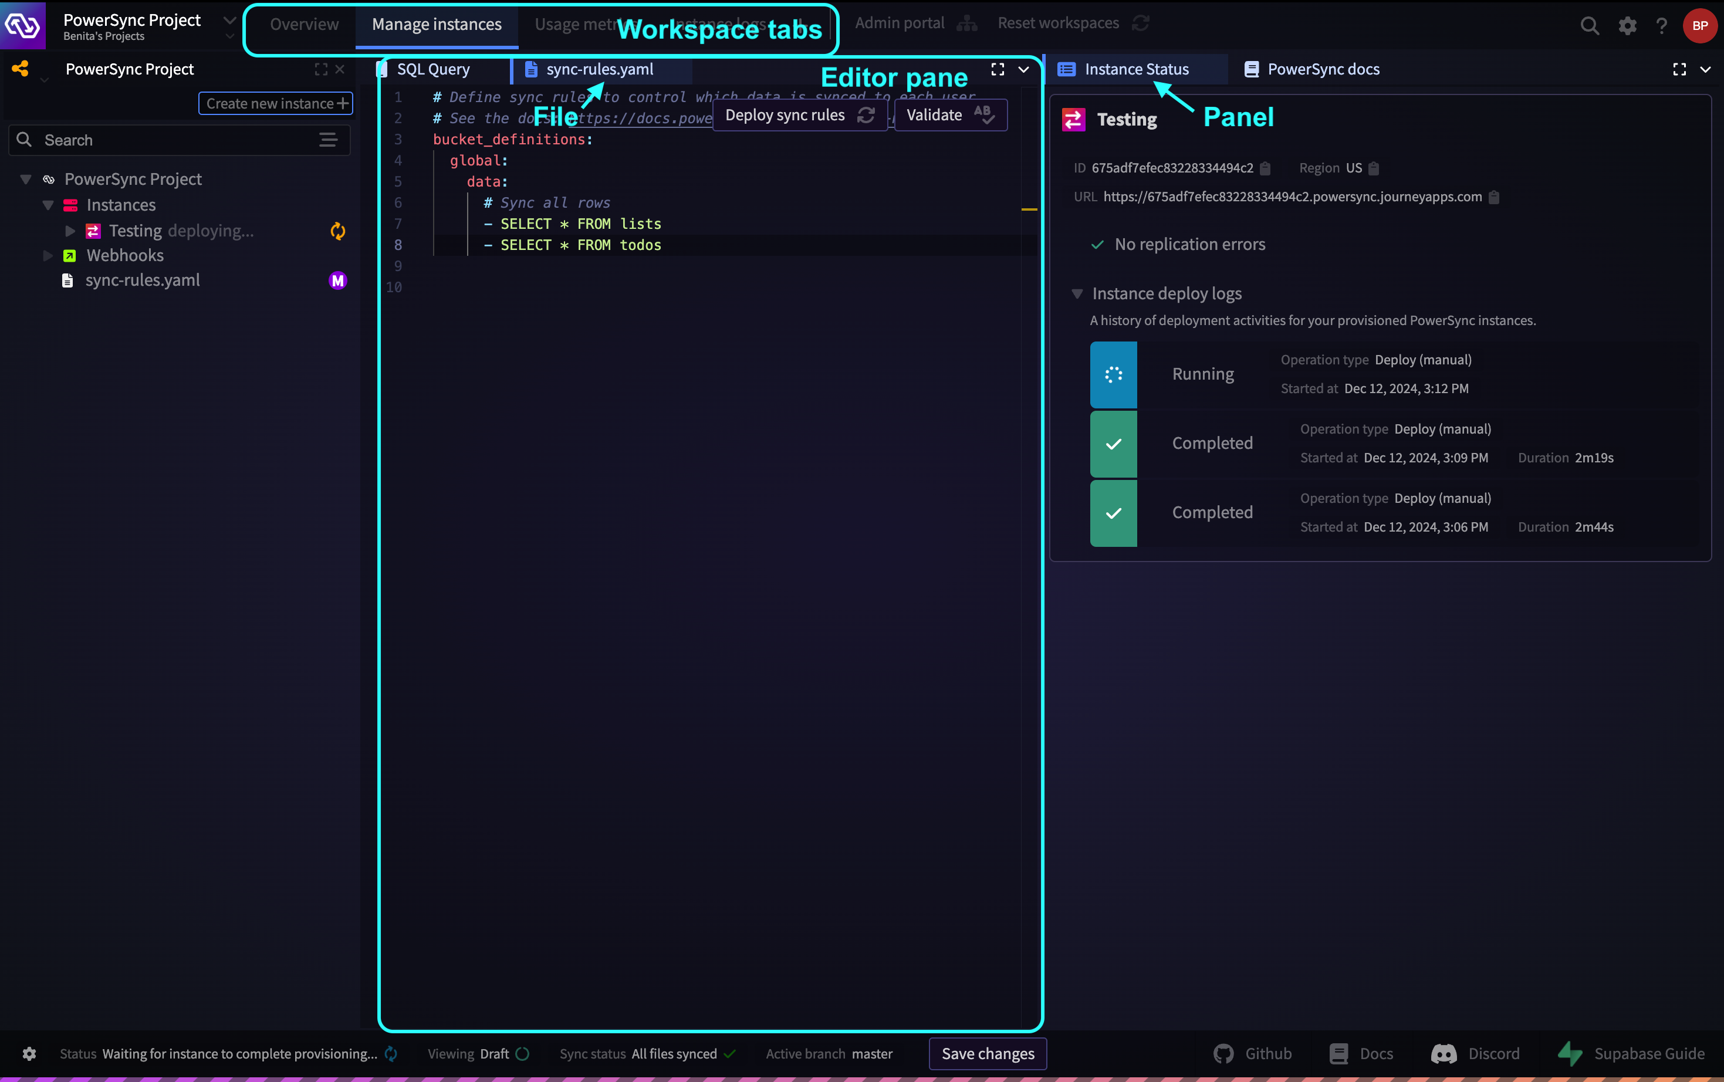Click the orange deploying spinner icon

[x=338, y=231]
